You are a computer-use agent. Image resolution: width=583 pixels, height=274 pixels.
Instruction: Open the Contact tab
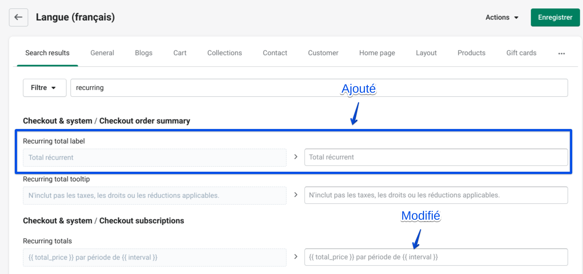[275, 53]
